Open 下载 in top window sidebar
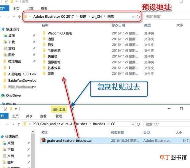This screenshot has height=168, width=190. tap(11, 42)
